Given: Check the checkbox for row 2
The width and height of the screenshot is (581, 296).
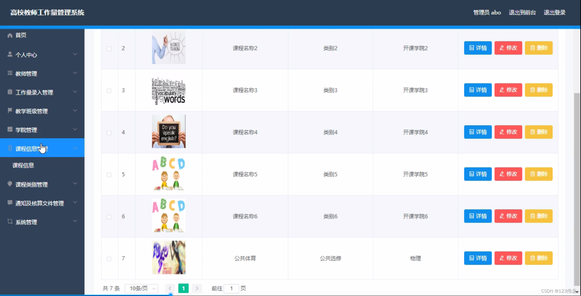Looking at the screenshot, I should pyautogui.click(x=109, y=49).
